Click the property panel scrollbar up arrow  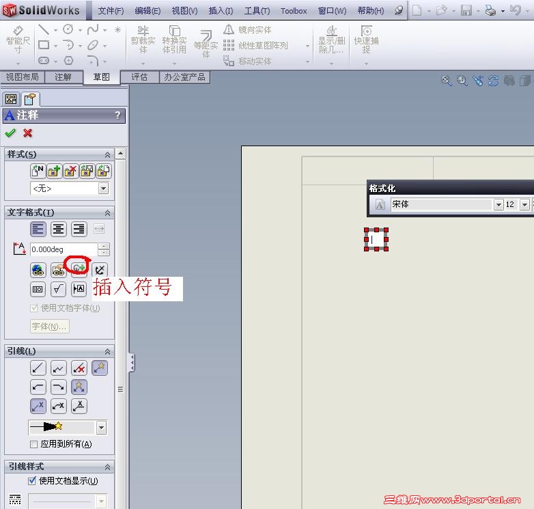[121, 154]
